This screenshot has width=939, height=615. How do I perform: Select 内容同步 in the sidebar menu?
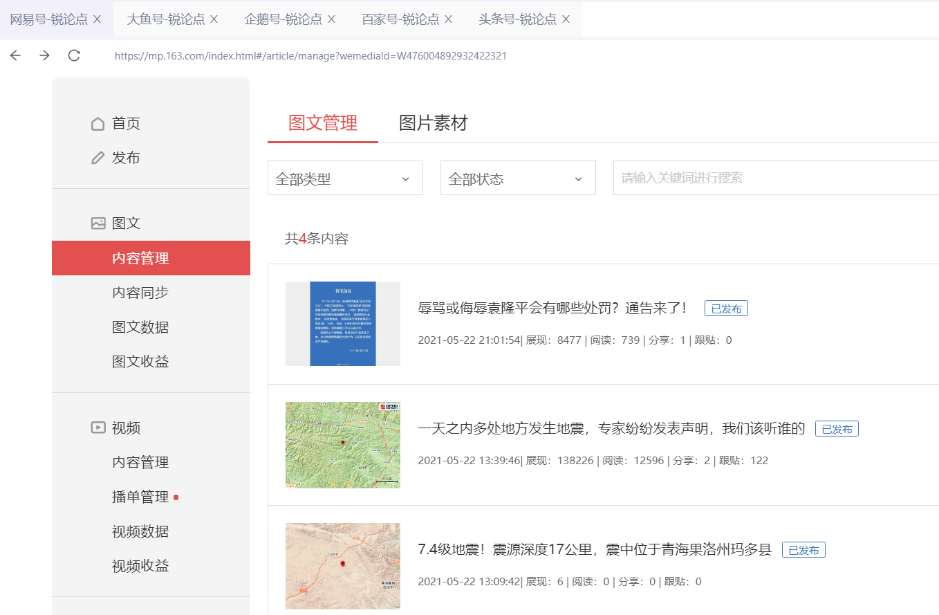(141, 293)
